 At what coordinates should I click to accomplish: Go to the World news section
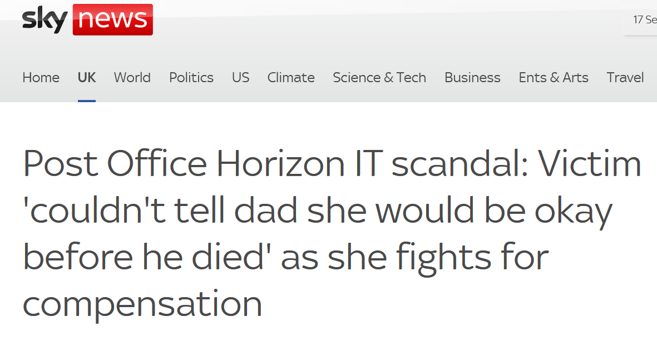(x=132, y=78)
